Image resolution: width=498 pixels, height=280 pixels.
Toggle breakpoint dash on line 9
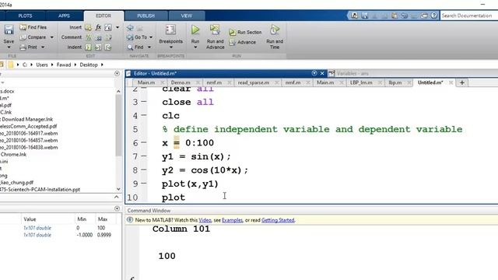click(x=144, y=184)
